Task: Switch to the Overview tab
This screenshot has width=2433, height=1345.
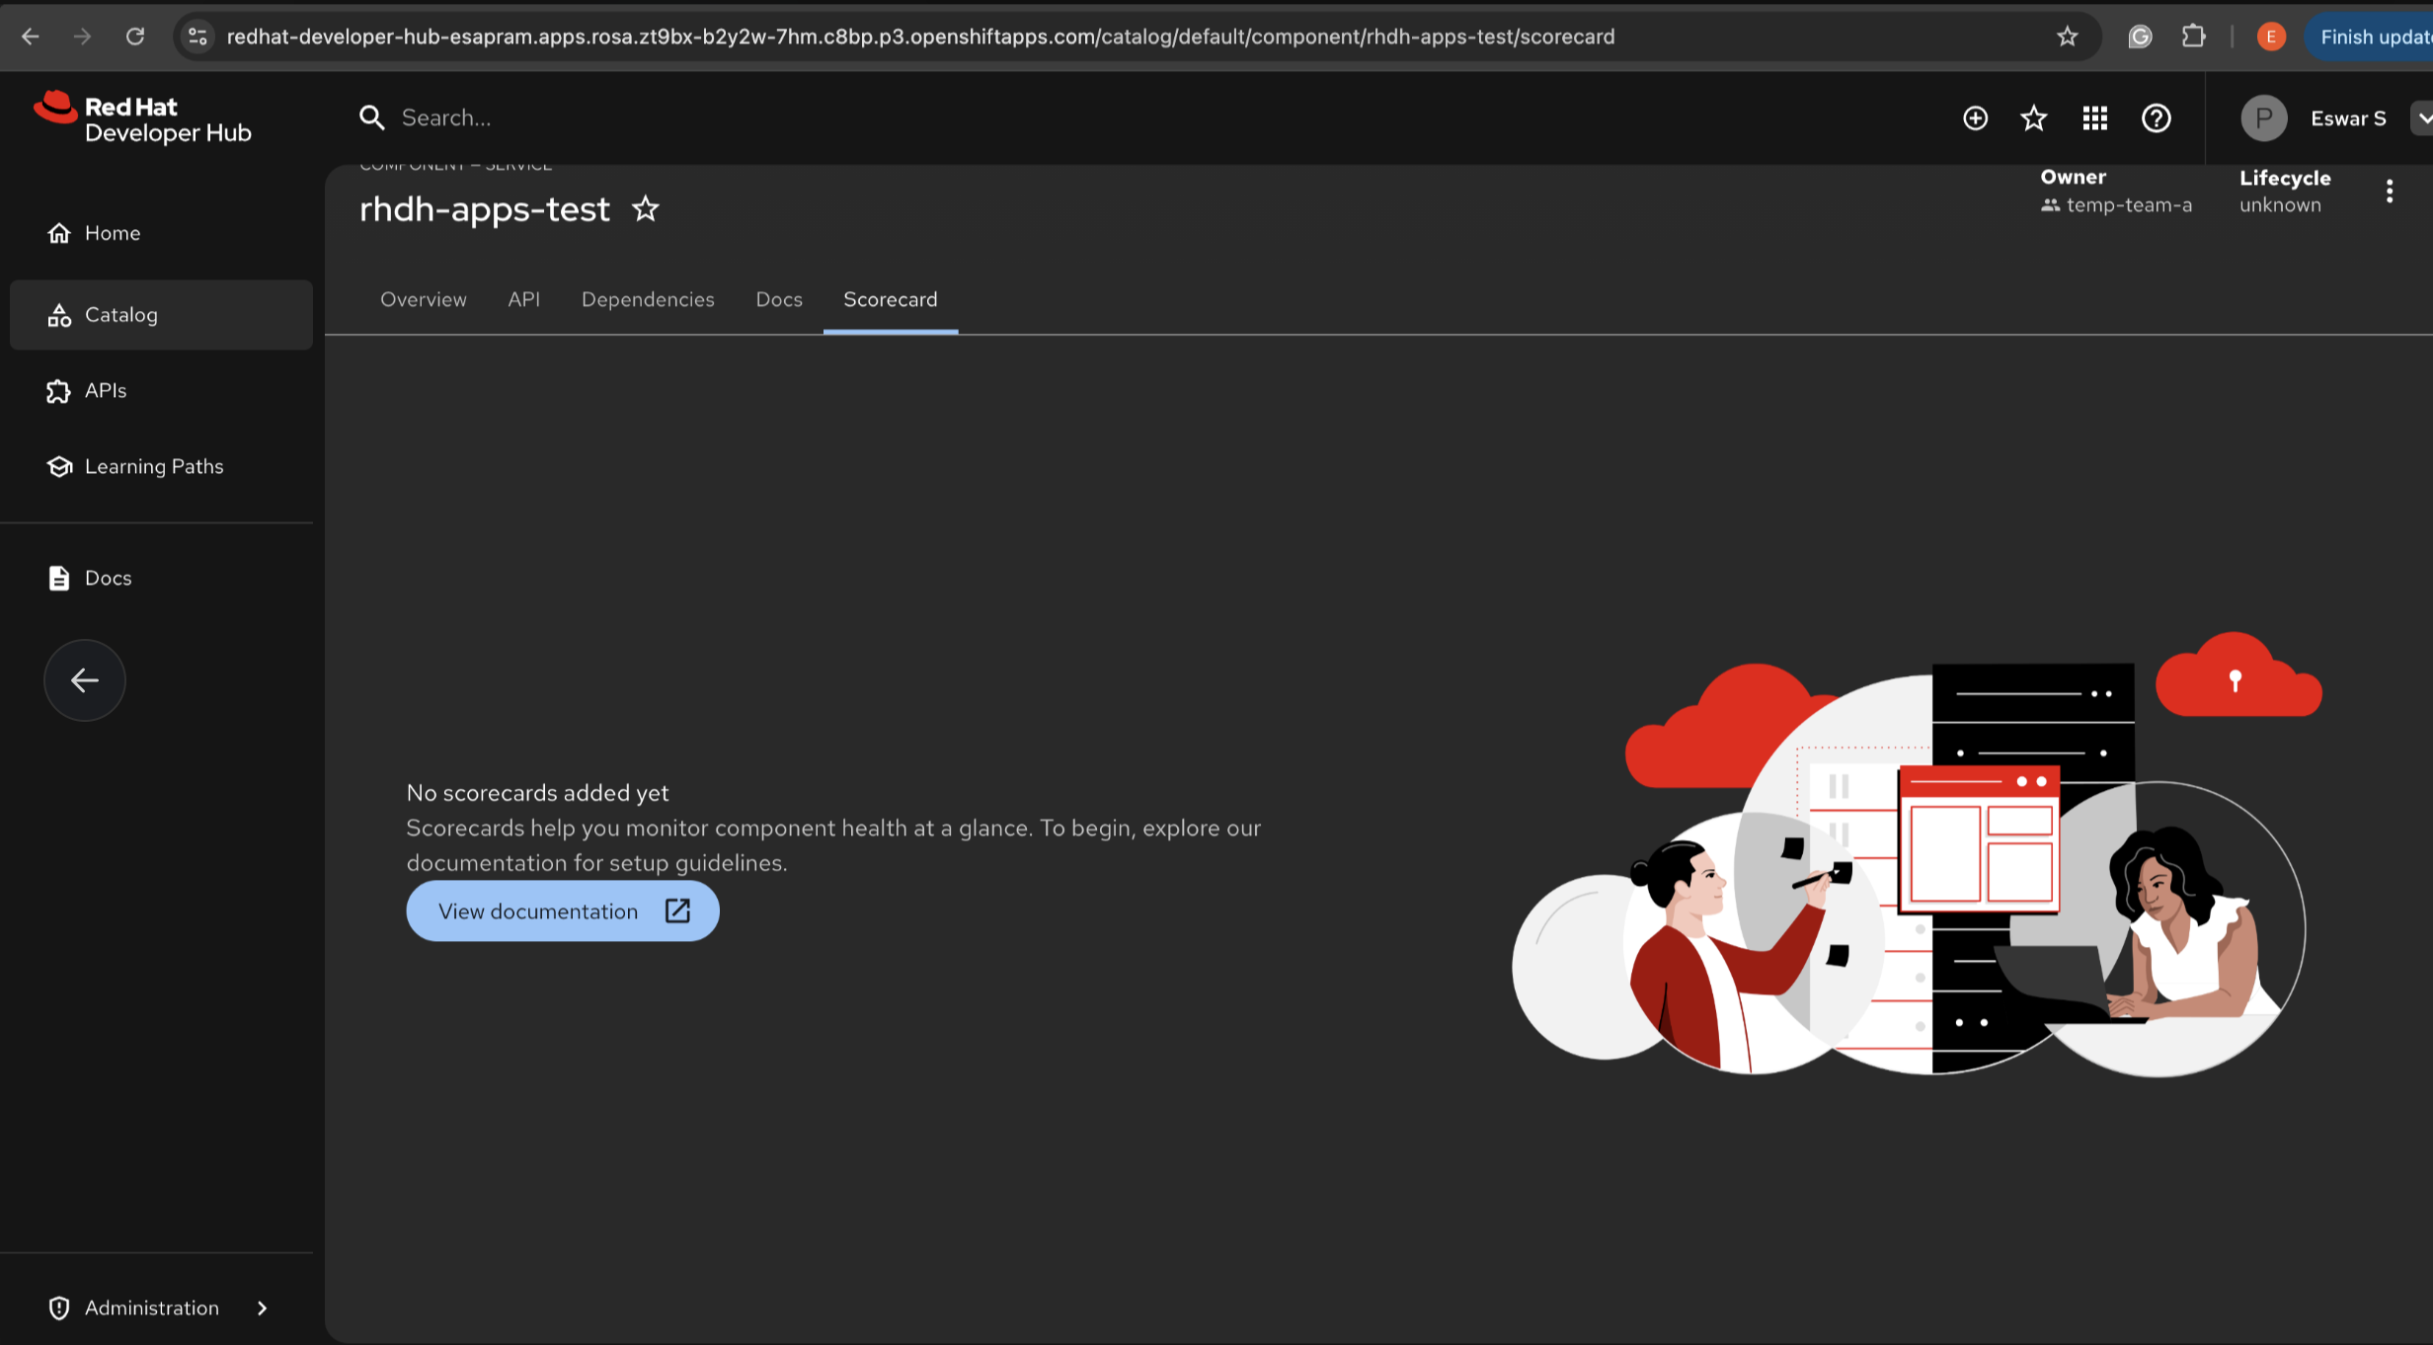Action: point(423,299)
